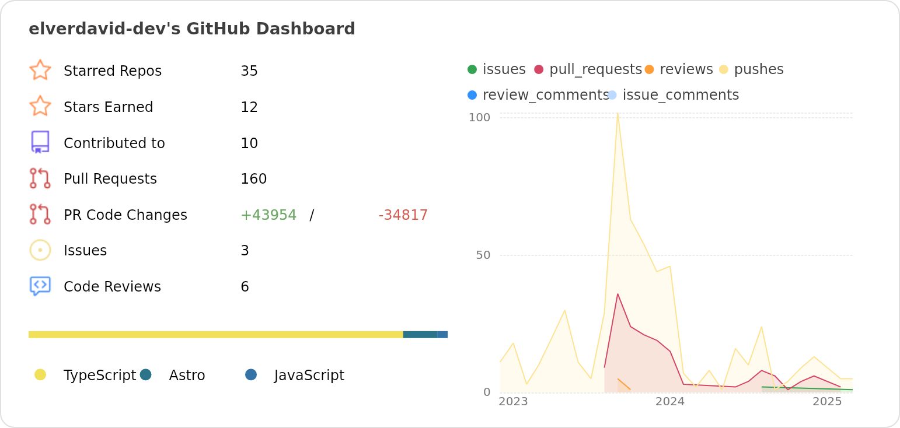Click the TypeScript language label

pyautogui.click(x=100, y=376)
